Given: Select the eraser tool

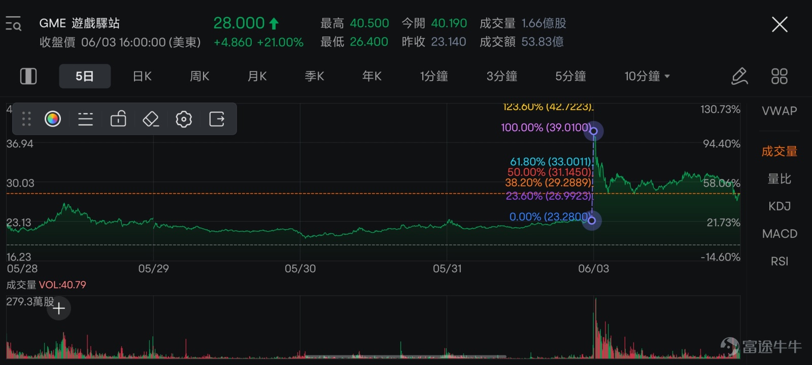Looking at the screenshot, I should coord(151,119).
